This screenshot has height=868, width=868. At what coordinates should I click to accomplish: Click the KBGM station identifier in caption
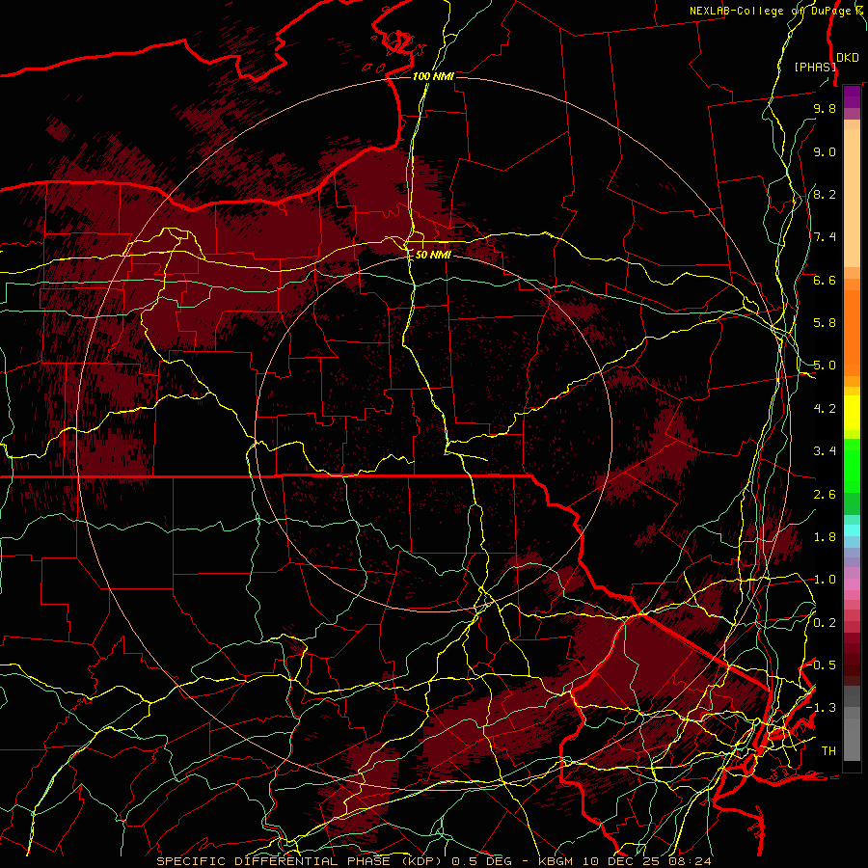pos(556,861)
